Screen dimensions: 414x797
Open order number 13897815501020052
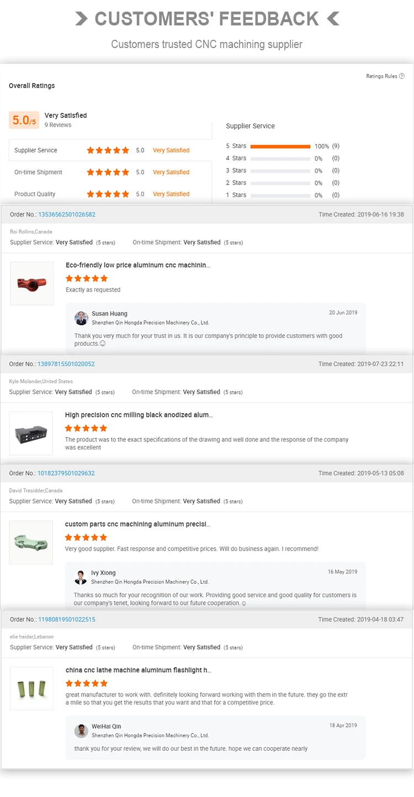tap(66, 365)
